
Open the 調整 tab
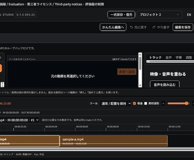pyautogui.click(x=189, y=57)
